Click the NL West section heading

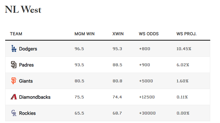[23, 10]
